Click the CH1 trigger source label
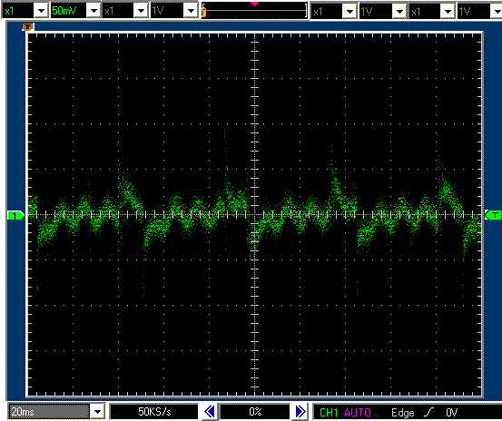The width and height of the screenshot is (502, 421). click(x=329, y=412)
